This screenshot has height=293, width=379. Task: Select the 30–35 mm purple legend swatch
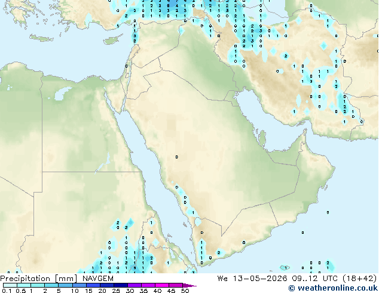134,285
